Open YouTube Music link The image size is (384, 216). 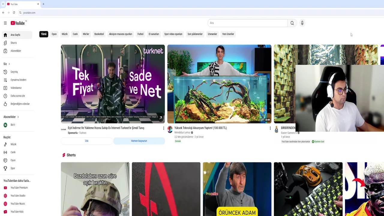(16, 204)
